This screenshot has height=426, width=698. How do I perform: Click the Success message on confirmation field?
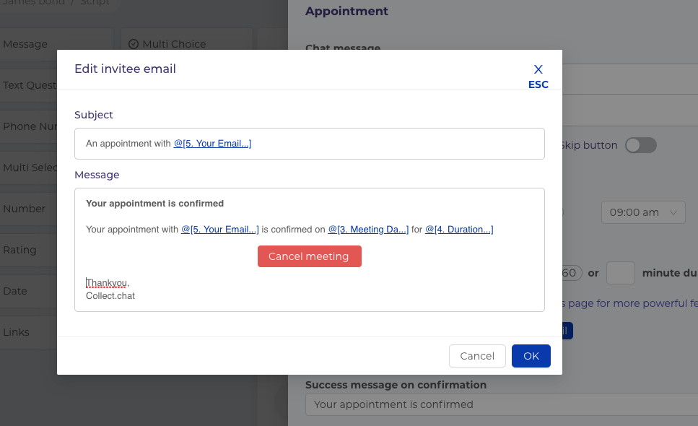point(498,404)
